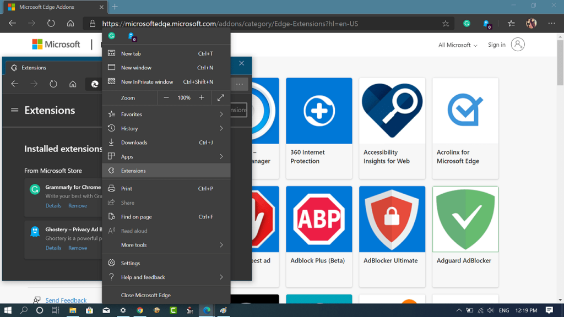Open the Adguard AdBlocker extension tile

tap(465, 237)
